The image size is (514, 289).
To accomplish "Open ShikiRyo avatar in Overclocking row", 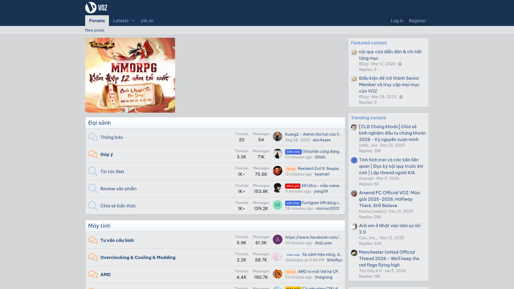I will pyautogui.click(x=278, y=257).
